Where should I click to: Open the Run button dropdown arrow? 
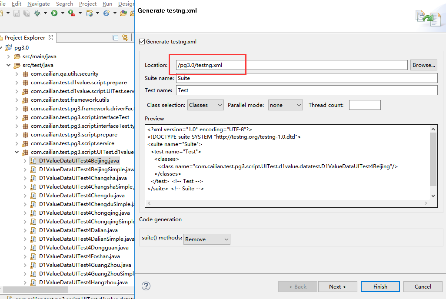[63, 13]
